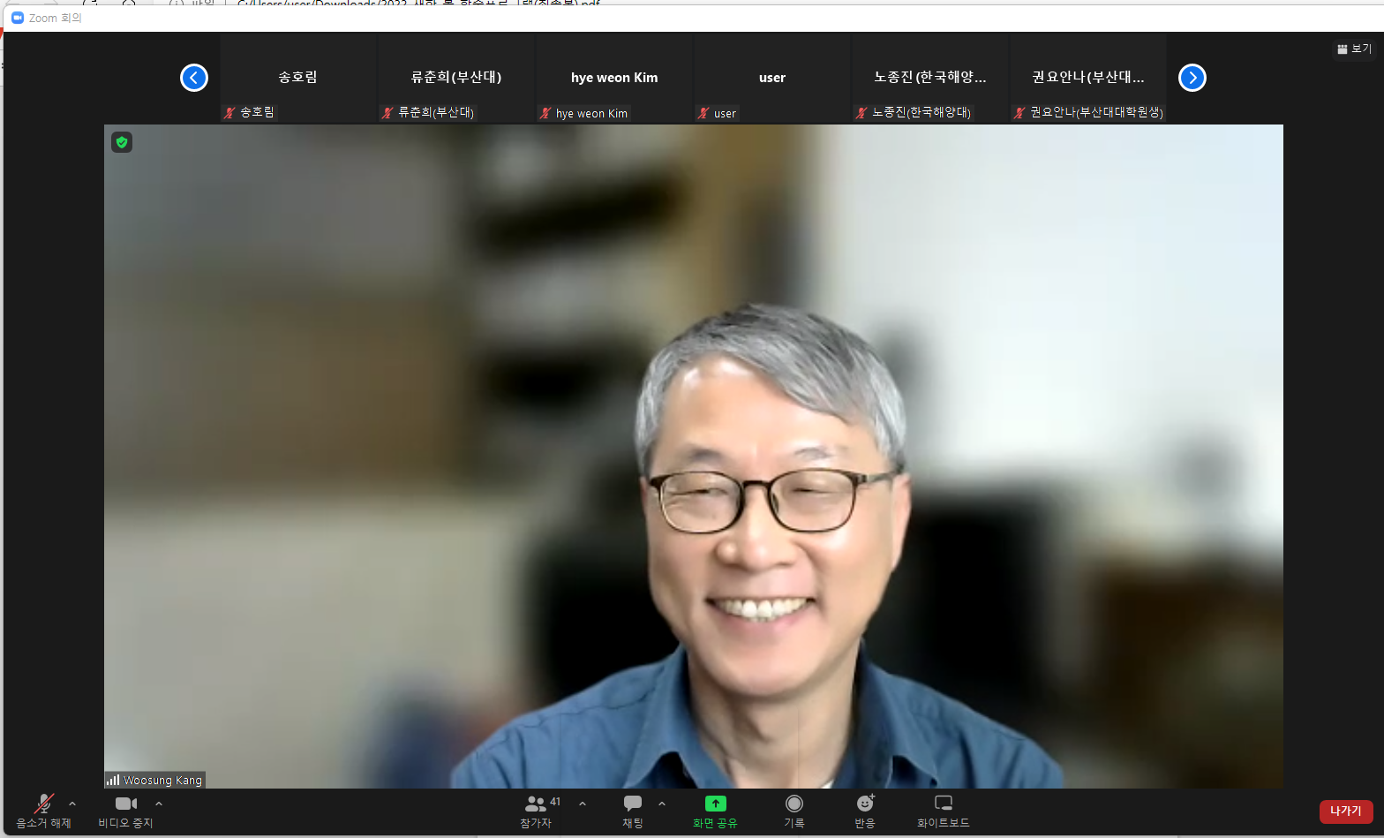Unmute the microphone (음소거 해제)
The height and width of the screenshot is (838, 1384).
click(x=43, y=810)
